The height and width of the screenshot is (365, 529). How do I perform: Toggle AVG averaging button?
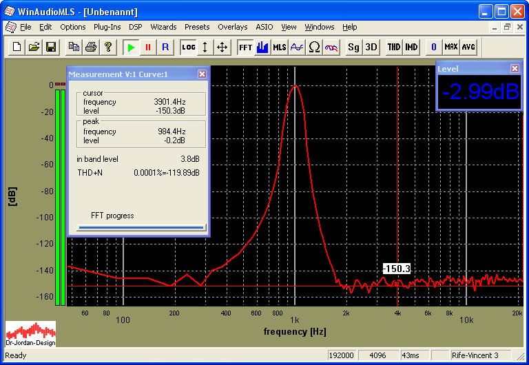(x=468, y=47)
